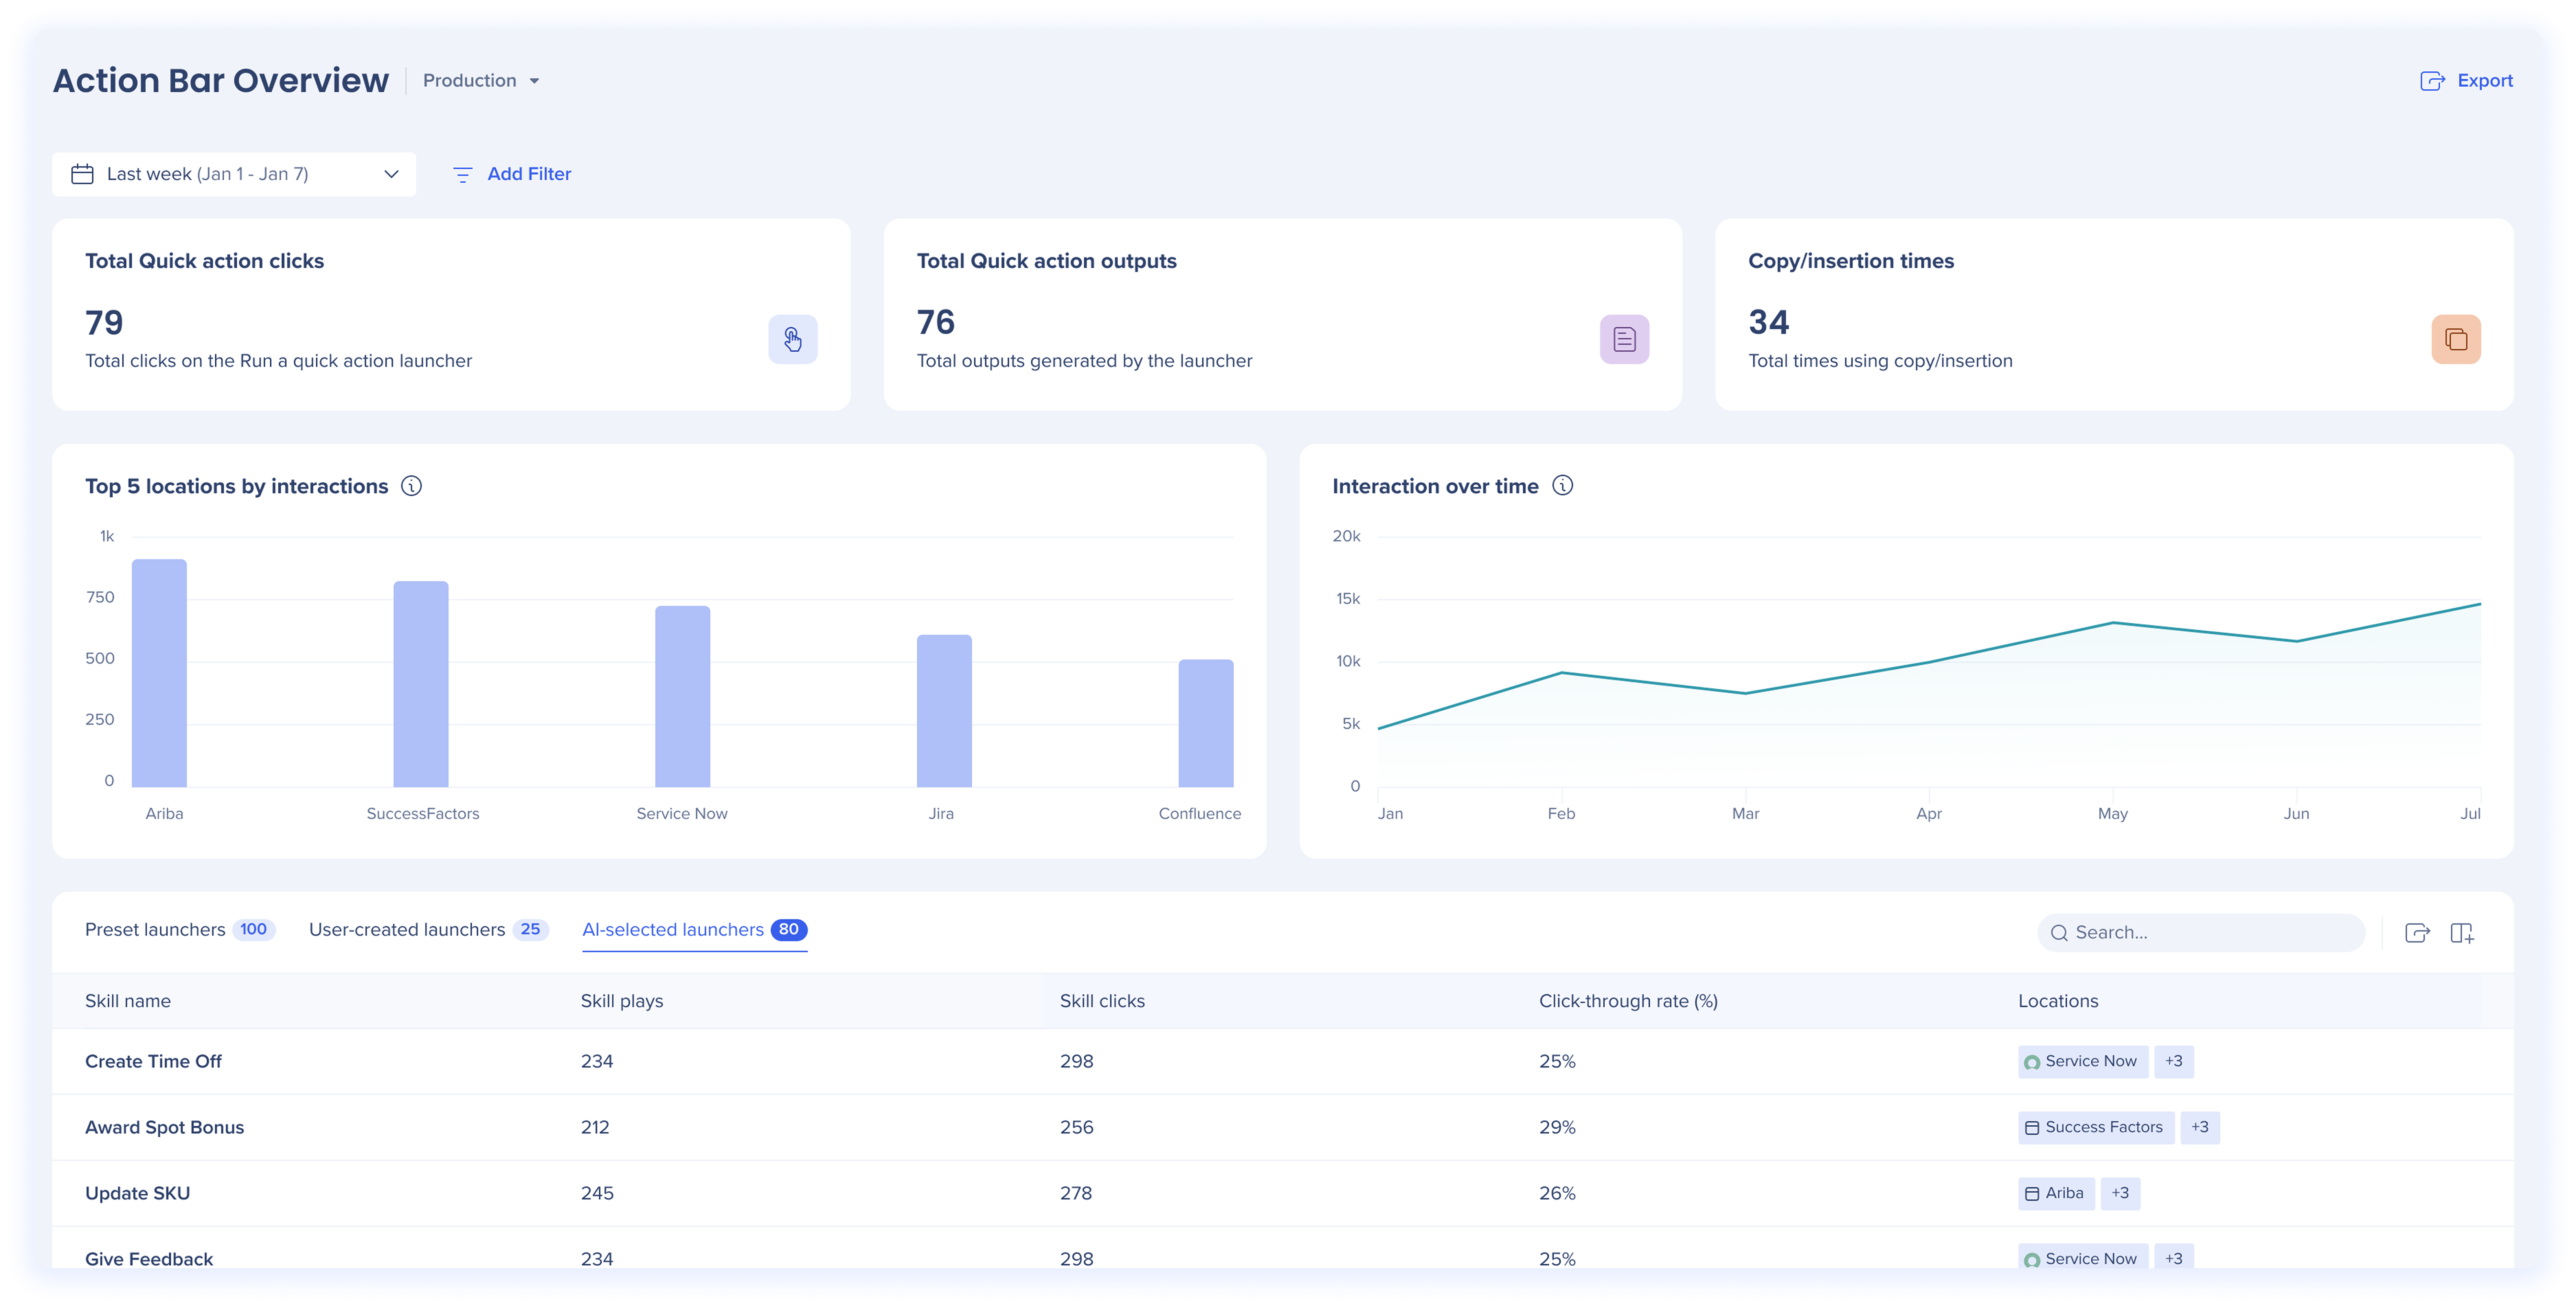Expand the Last week date range dropdown
This screenshot has width=2576, height=1308.
click(391, 174)
